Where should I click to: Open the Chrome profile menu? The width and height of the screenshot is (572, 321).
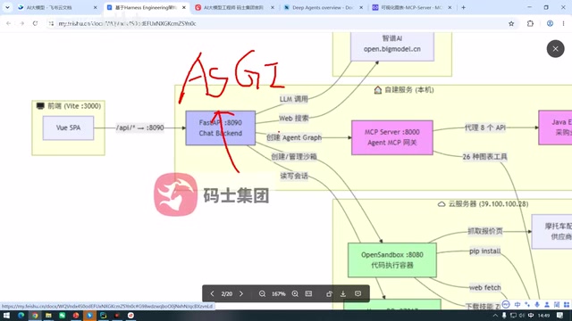(550, 23)
